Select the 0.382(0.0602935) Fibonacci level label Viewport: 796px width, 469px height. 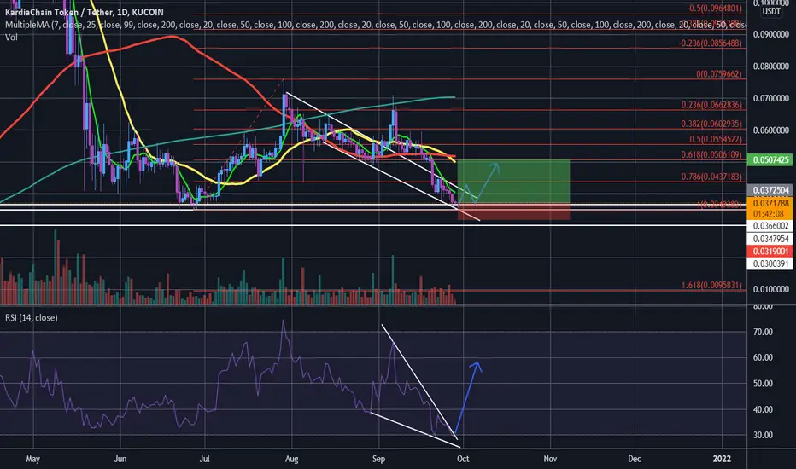click(711, 124)
